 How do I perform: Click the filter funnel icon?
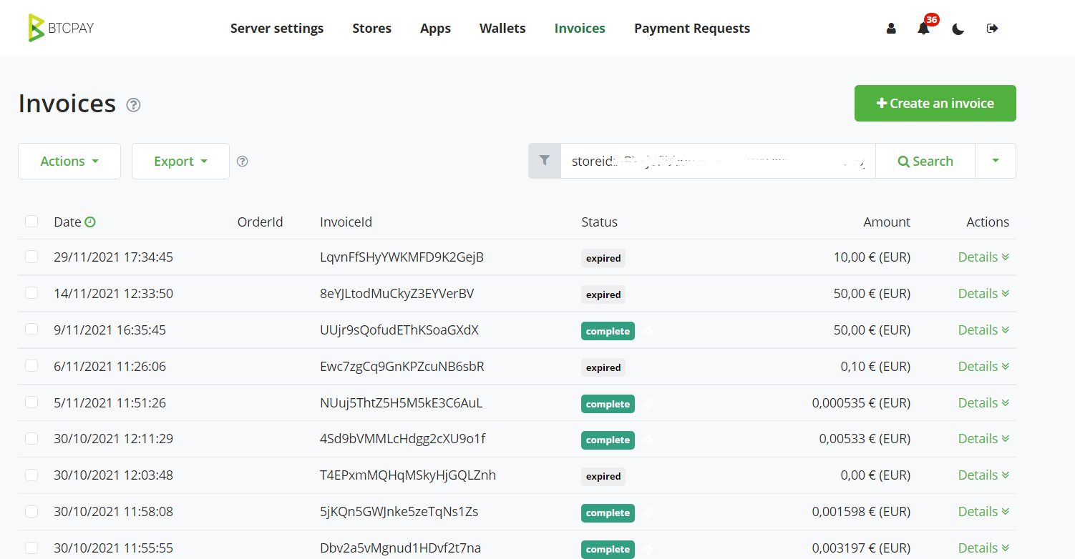pyautogui.click(x=545, y=161)
